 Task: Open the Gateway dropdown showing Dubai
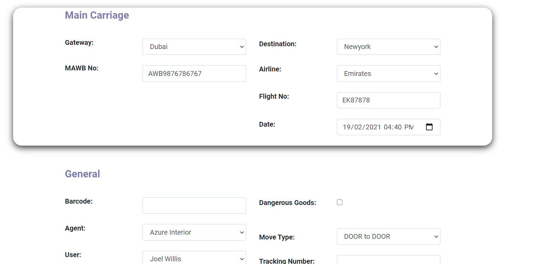(x=194, y=47)
